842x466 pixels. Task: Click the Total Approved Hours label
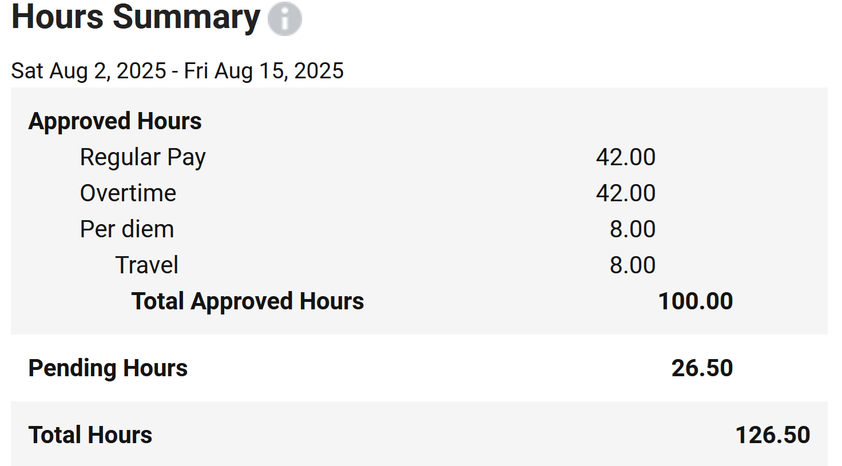tap(248, 301)
